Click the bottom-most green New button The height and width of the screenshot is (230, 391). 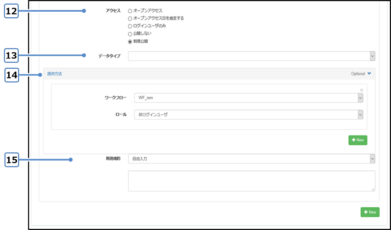pos(370,212)
